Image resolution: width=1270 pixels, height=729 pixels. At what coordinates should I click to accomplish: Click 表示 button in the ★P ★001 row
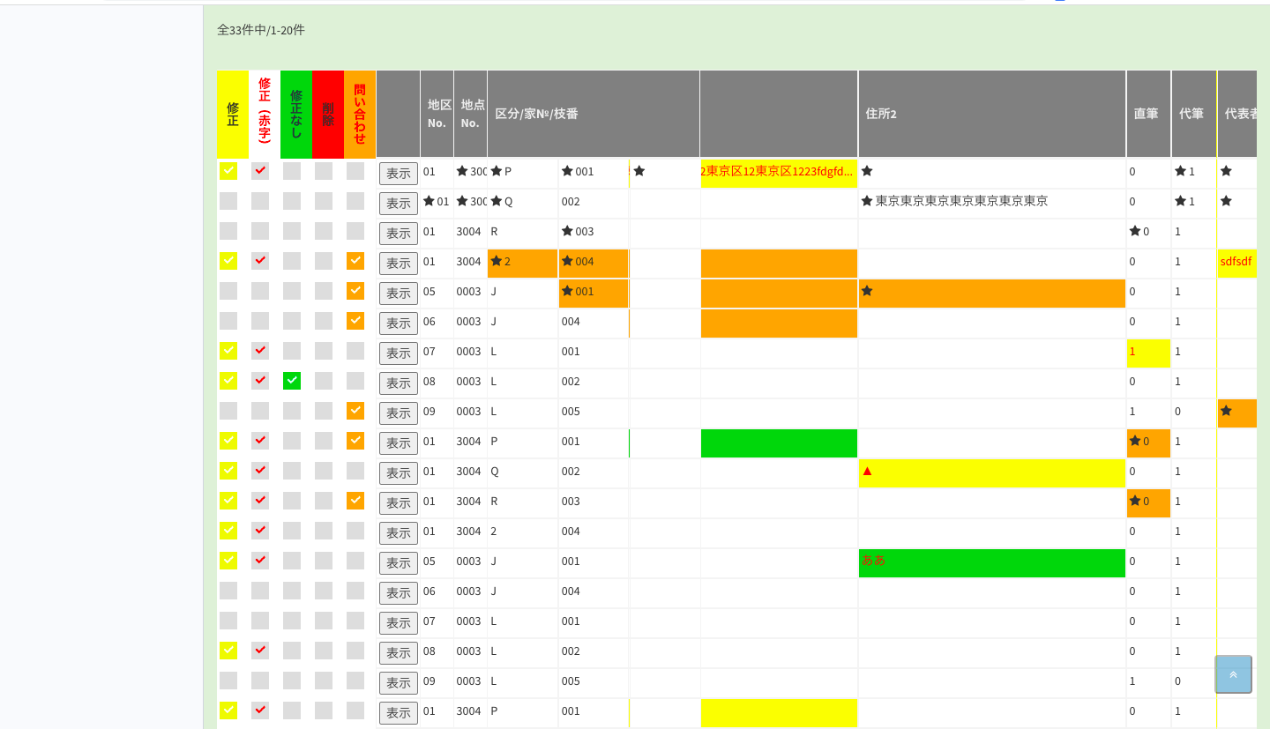[x=399, y=174]
